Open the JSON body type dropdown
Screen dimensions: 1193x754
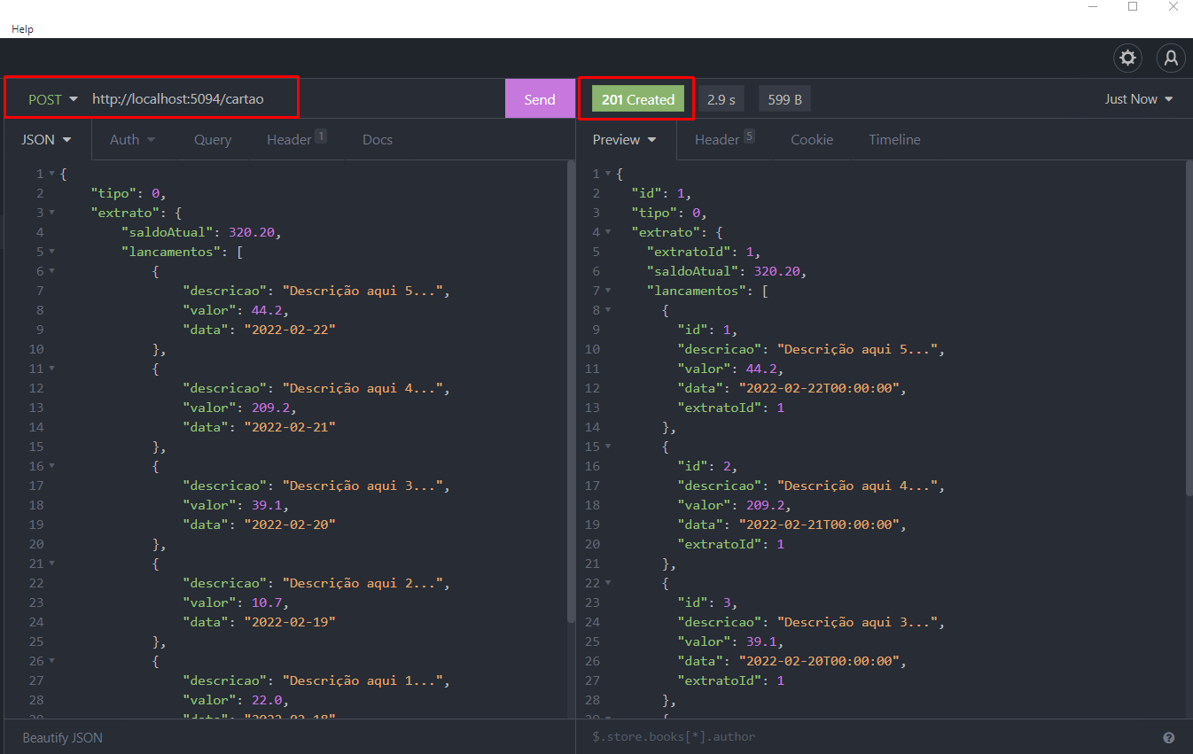click(46, 139)
